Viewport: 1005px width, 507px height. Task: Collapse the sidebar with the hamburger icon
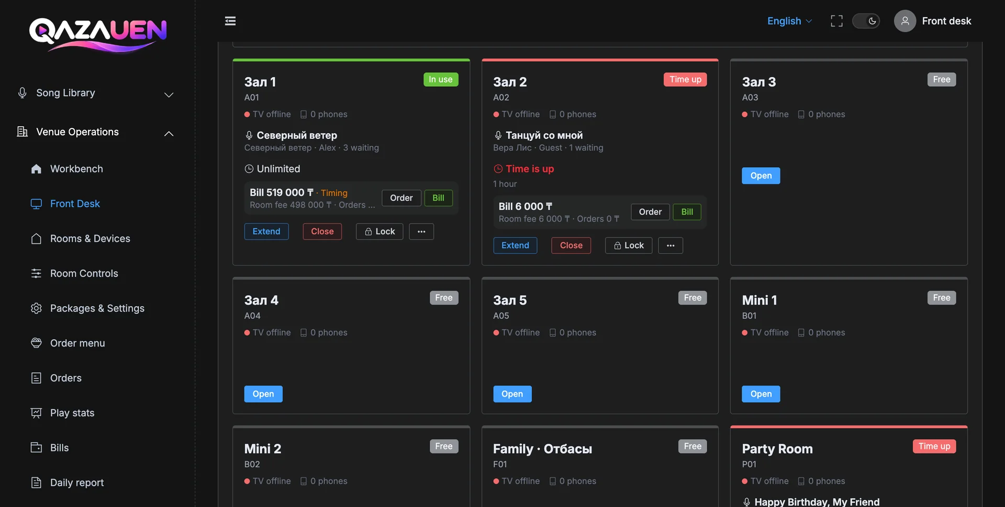click(x=230, y=21)
